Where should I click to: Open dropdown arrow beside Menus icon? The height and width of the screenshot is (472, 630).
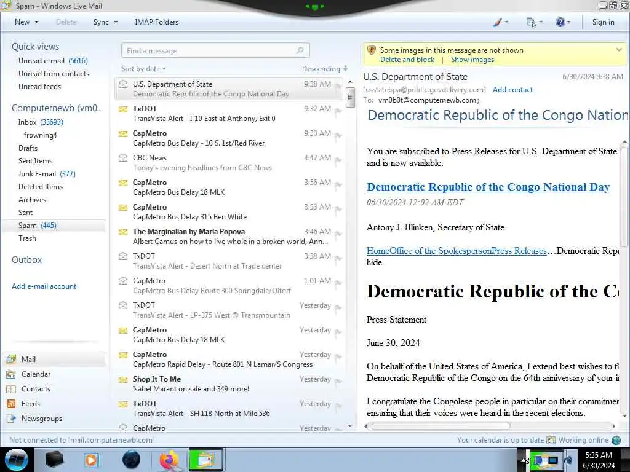click(x=541, y=22)
